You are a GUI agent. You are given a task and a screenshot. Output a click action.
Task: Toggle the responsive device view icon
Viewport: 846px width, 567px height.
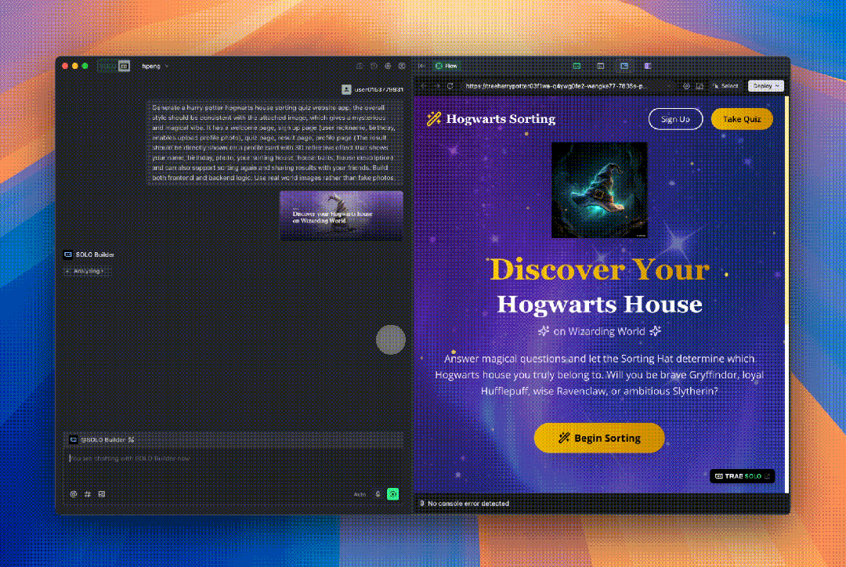(700, 86)
